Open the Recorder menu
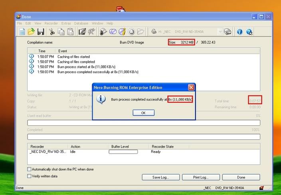 [51, 23]
